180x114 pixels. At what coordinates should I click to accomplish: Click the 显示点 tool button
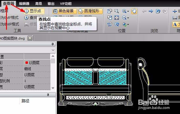click(34, 11)
